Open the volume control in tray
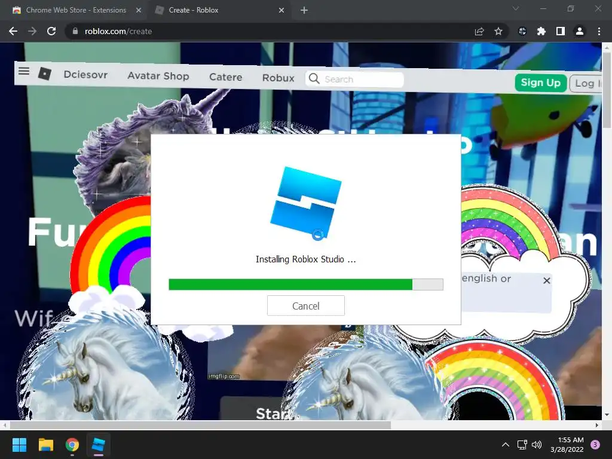Image resolution: width=612 pixels, height=459 pixels. tap(537, 445)
